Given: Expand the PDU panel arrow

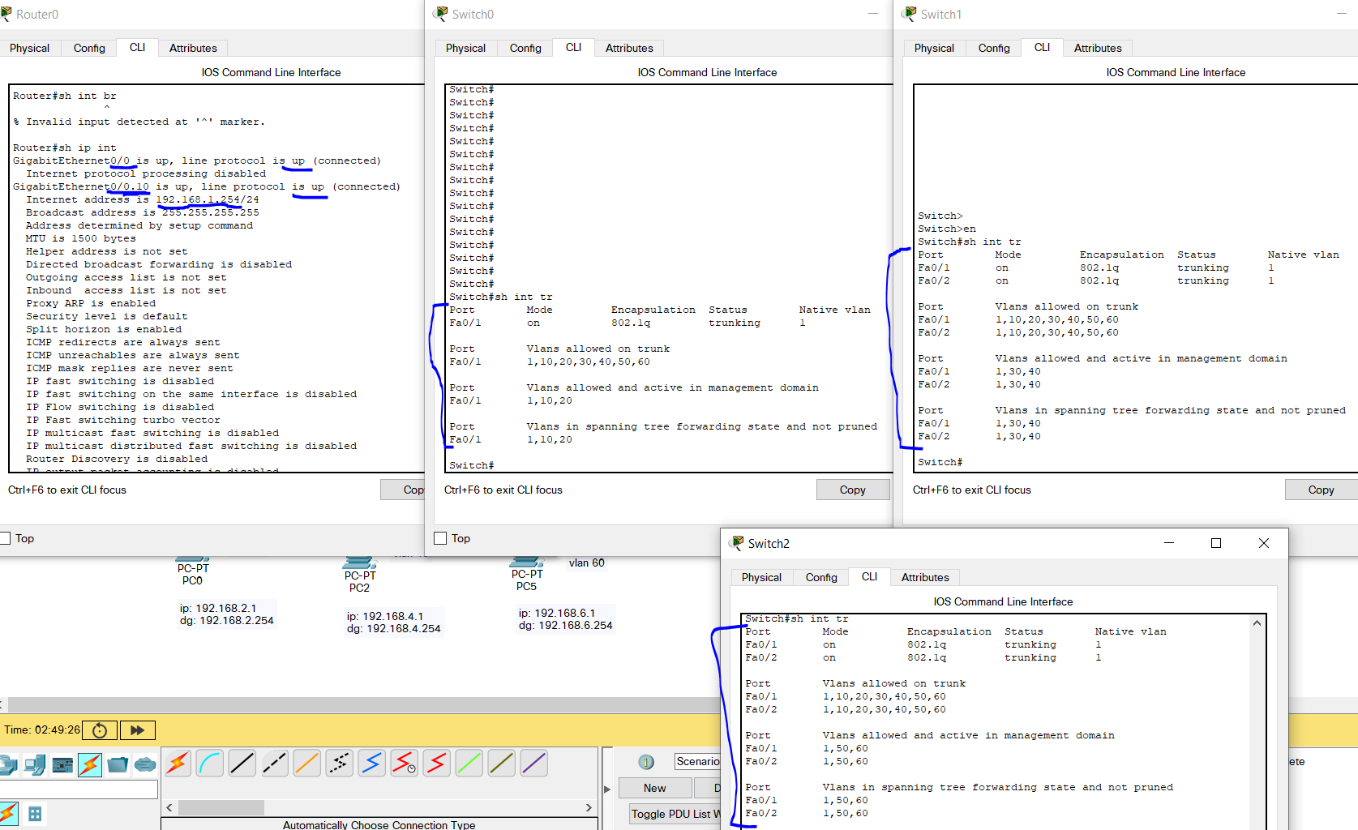Looking at the screenshot, I should point(607,789).
